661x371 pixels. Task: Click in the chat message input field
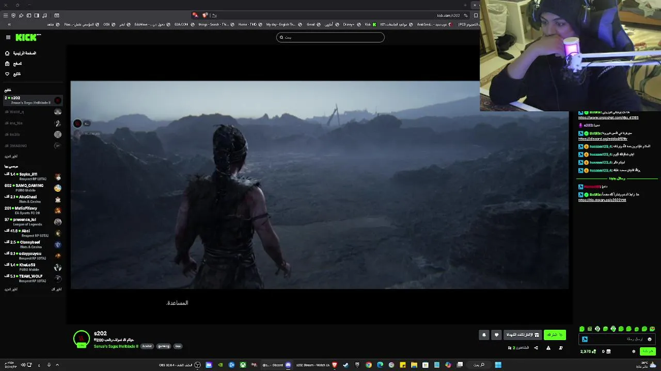(x=617, y=339)
